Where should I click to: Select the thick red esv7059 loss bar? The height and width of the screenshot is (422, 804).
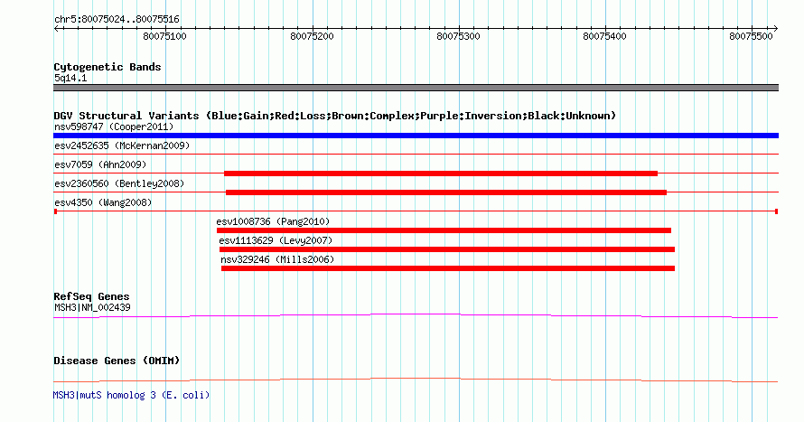tap(441, 173)
